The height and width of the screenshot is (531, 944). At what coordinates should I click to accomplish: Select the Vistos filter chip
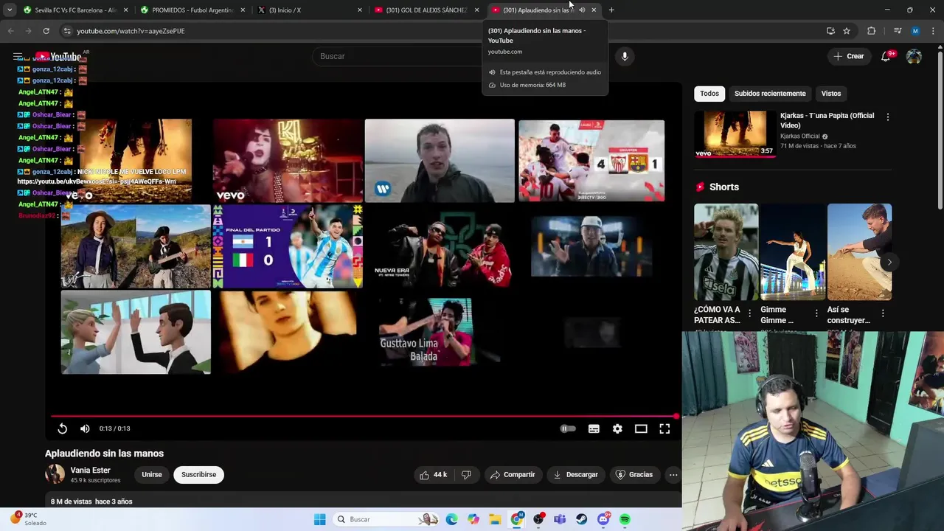tap(831, 94)
